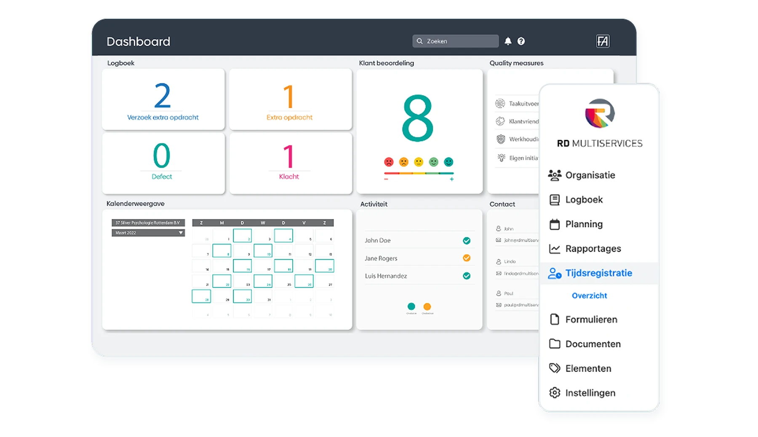Open Elementen menu item
The height and width of the screenshot is (437, 758).
[x=599, y=368]
